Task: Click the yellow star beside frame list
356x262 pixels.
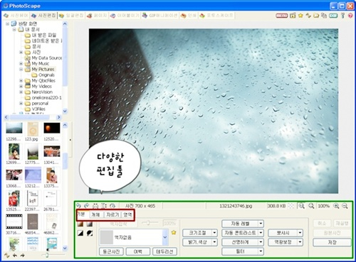Action: point(174,232)
